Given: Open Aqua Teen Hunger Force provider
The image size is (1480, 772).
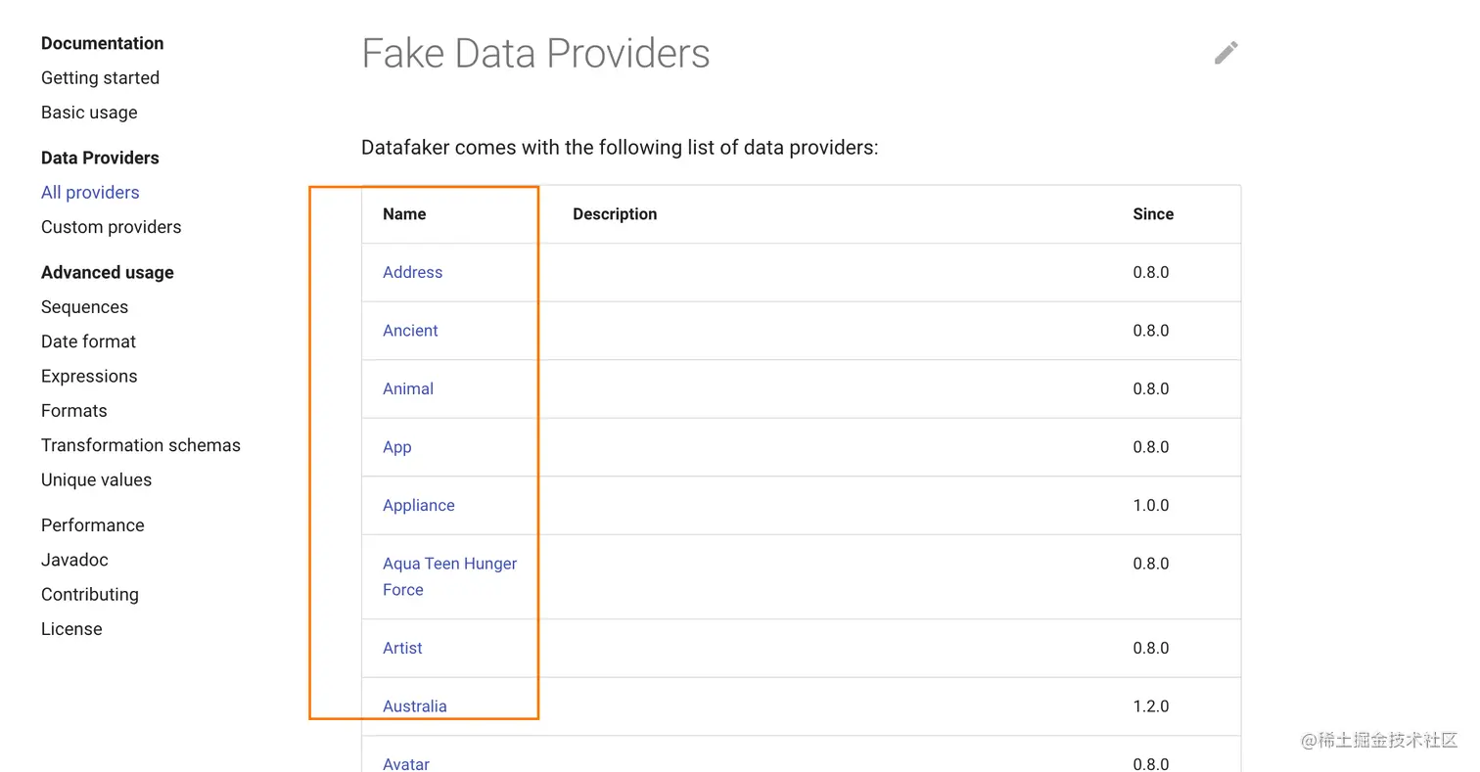Looking at the screenshot, I should click(x=449, y=564).
